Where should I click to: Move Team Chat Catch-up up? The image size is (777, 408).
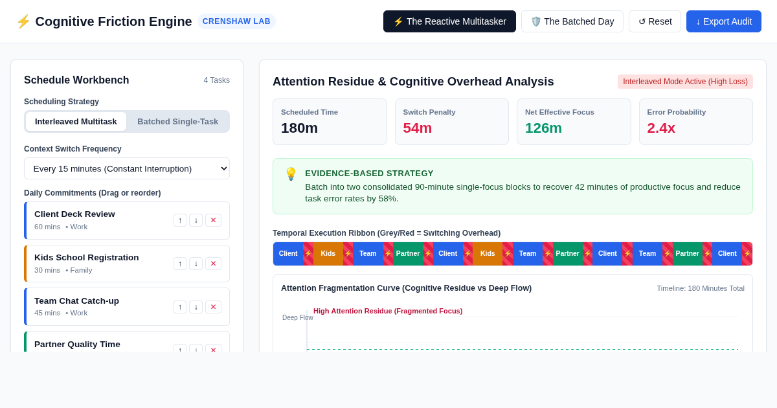click(180, 307)
